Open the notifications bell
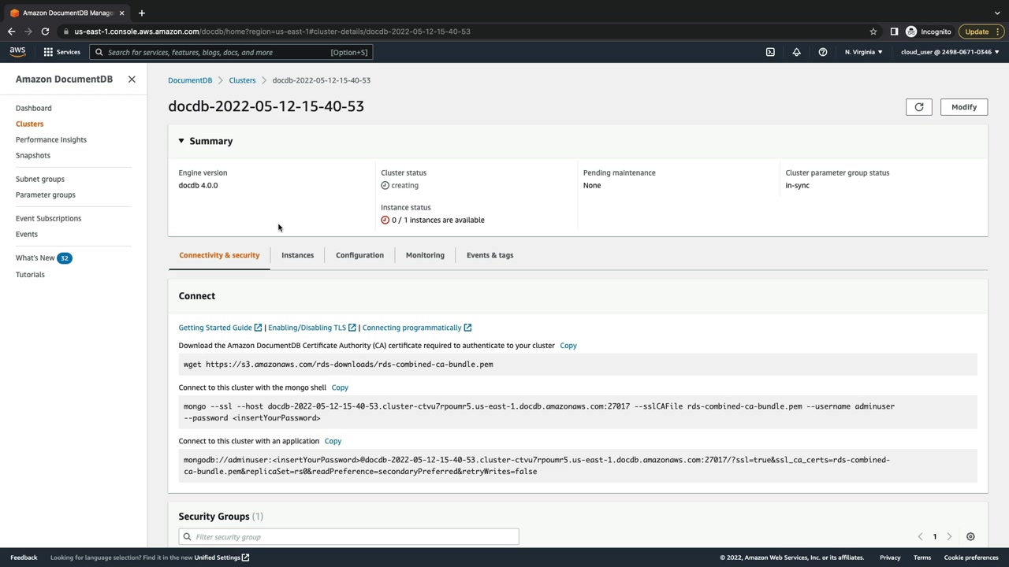 pos(796,52)
